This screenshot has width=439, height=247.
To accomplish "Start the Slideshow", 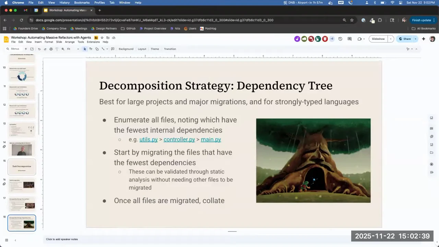I will 378,39.
